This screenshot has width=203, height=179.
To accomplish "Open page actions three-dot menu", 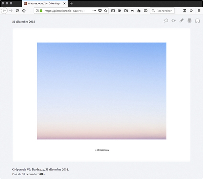I will 94,11.
